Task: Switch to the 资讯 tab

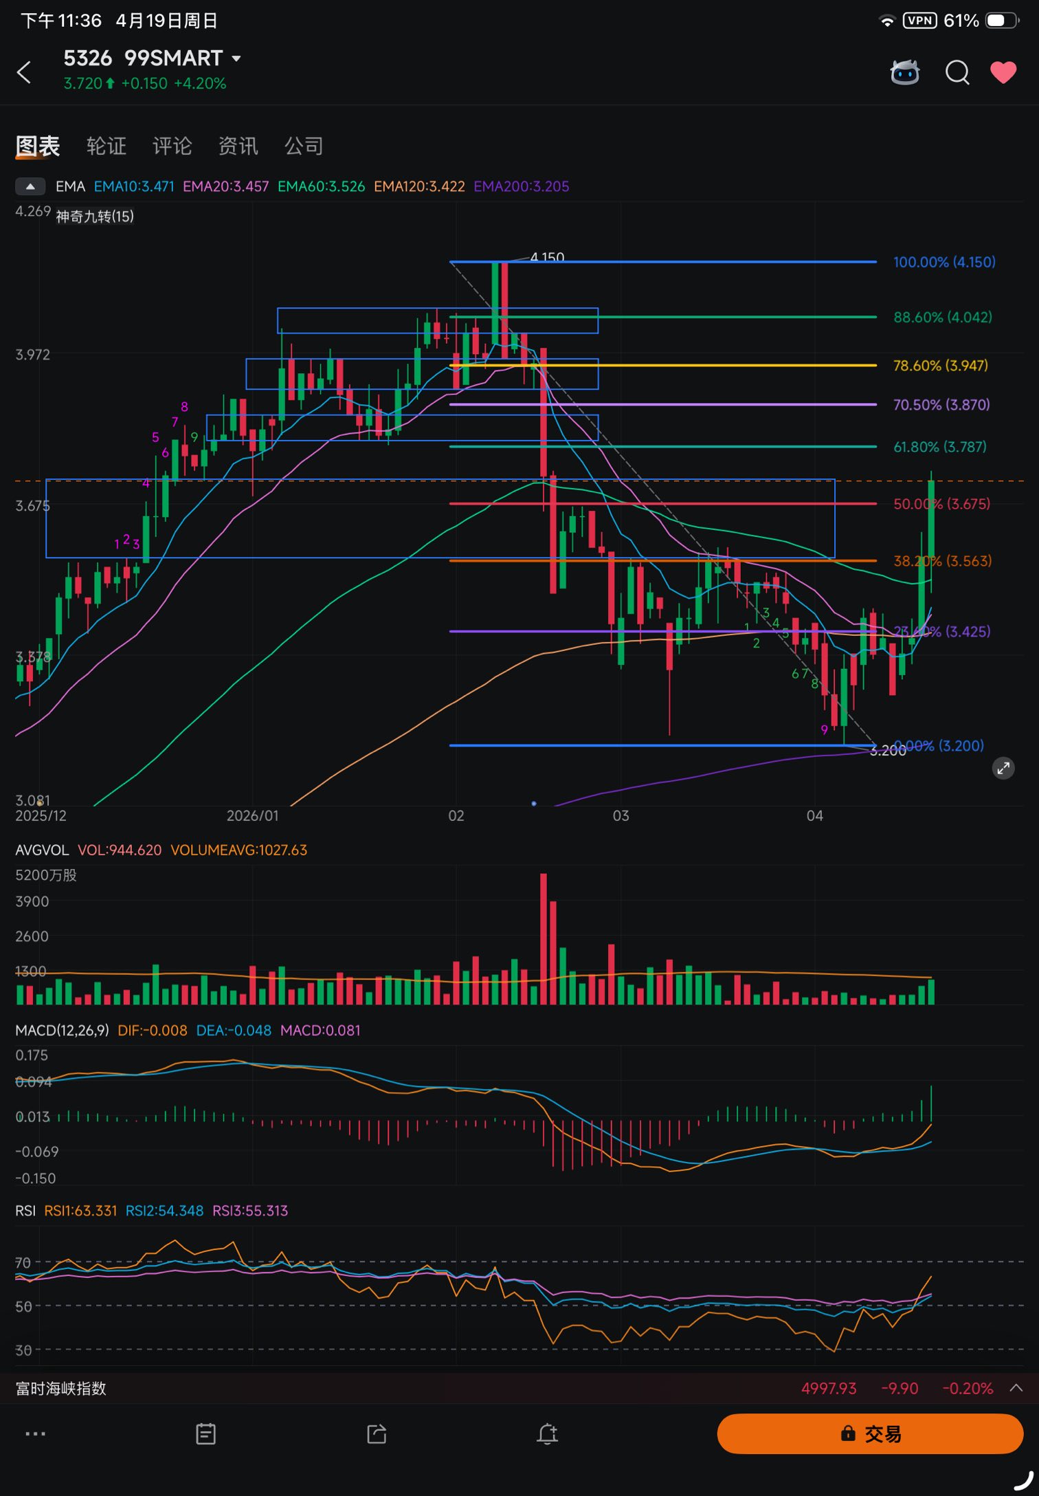Action: (x=238, y=146)
